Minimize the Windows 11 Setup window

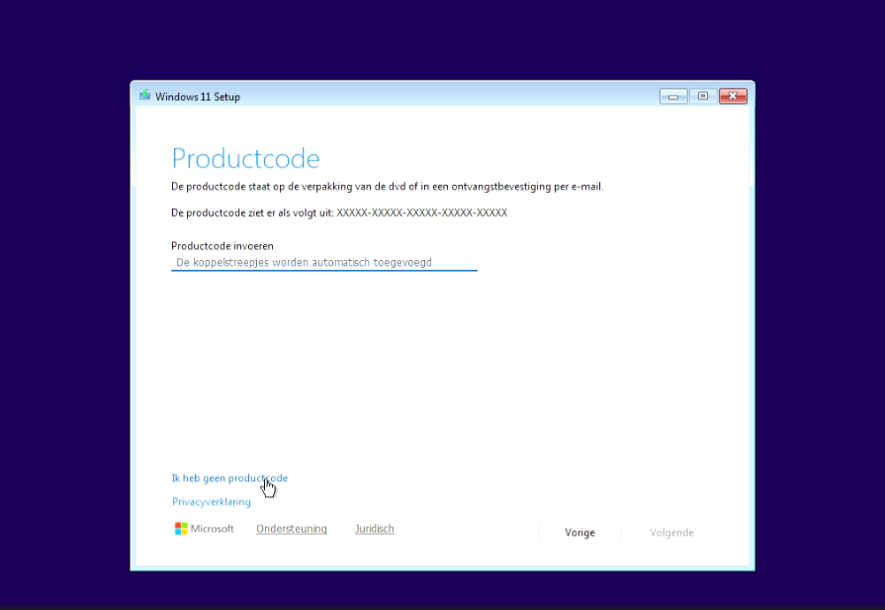click(x=673, y=97)
